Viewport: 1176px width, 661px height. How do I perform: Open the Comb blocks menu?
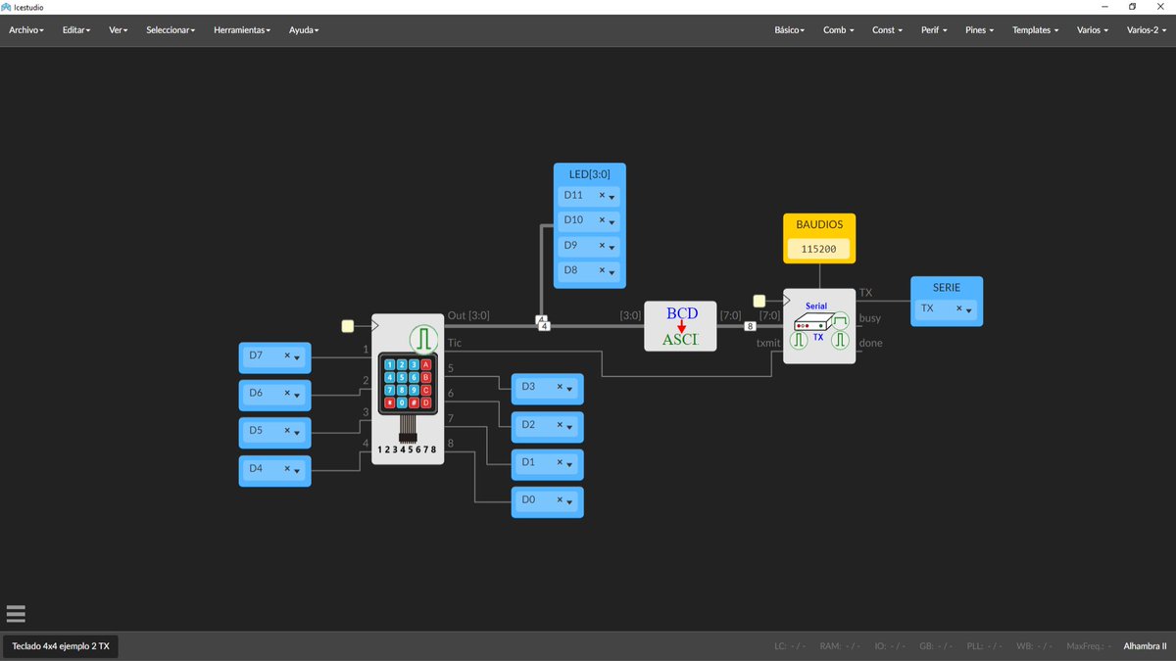click(x=838, y=30)
